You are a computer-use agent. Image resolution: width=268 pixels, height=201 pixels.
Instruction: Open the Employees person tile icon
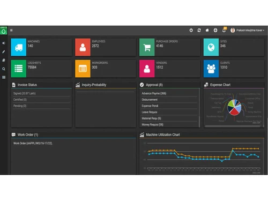[83, 47]
